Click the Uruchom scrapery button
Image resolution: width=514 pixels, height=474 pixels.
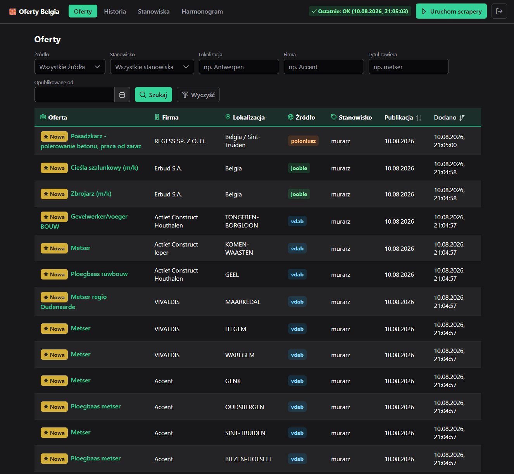[x=451, y=11]
